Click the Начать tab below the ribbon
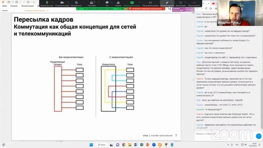The height and width of the screenshot is (148, 263). (5, 11)
